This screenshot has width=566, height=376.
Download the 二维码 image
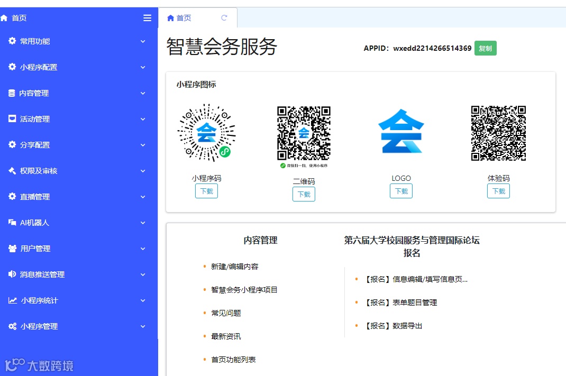(x=304, y=194)
